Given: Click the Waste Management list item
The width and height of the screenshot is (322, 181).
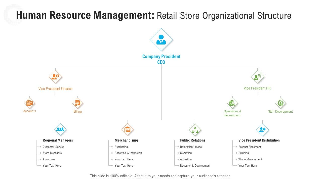Looking at the screenshot, I should point(250,159).
